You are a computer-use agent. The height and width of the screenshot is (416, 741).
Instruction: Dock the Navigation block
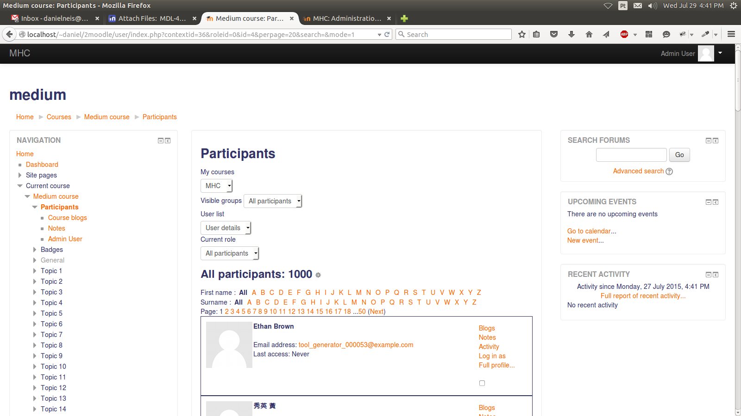tap(168, 141)
